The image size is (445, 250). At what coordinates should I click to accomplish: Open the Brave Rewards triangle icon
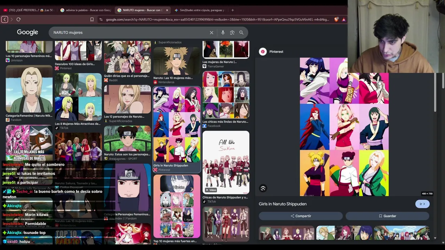pyautogui.click(x=343, y=19)
